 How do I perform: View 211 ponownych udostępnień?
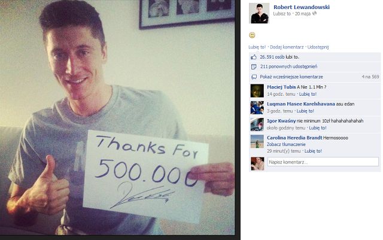[x=288, y=66]
